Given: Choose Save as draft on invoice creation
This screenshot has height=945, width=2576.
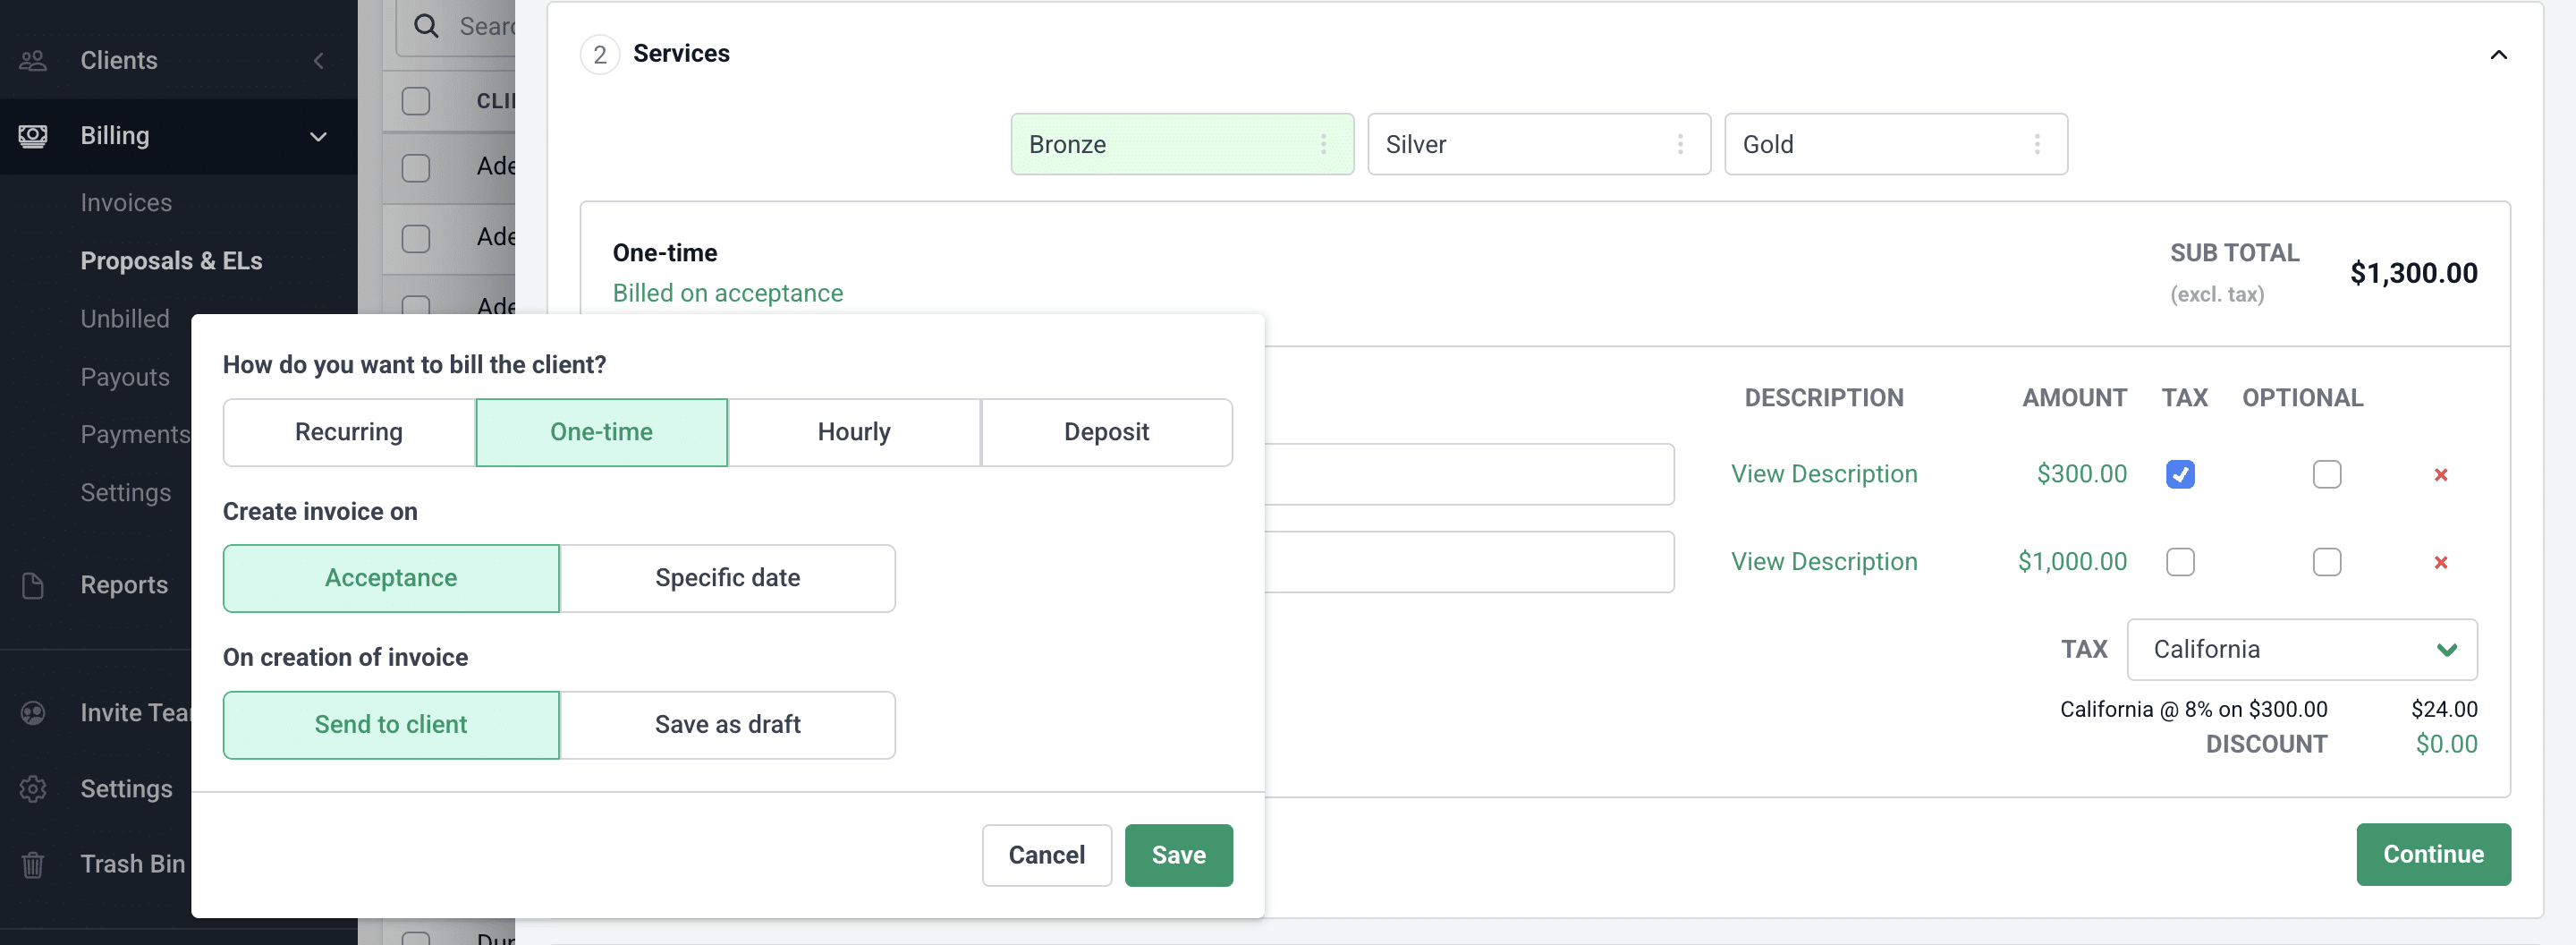Looking at the screenshot, I should click(x=727, y=725).
